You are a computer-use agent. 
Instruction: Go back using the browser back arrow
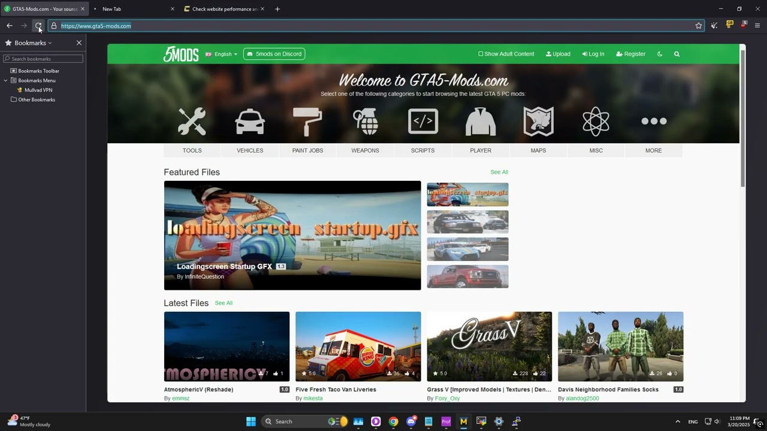10,26
